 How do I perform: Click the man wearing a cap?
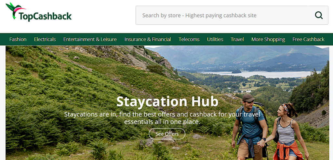coord(249,127)
